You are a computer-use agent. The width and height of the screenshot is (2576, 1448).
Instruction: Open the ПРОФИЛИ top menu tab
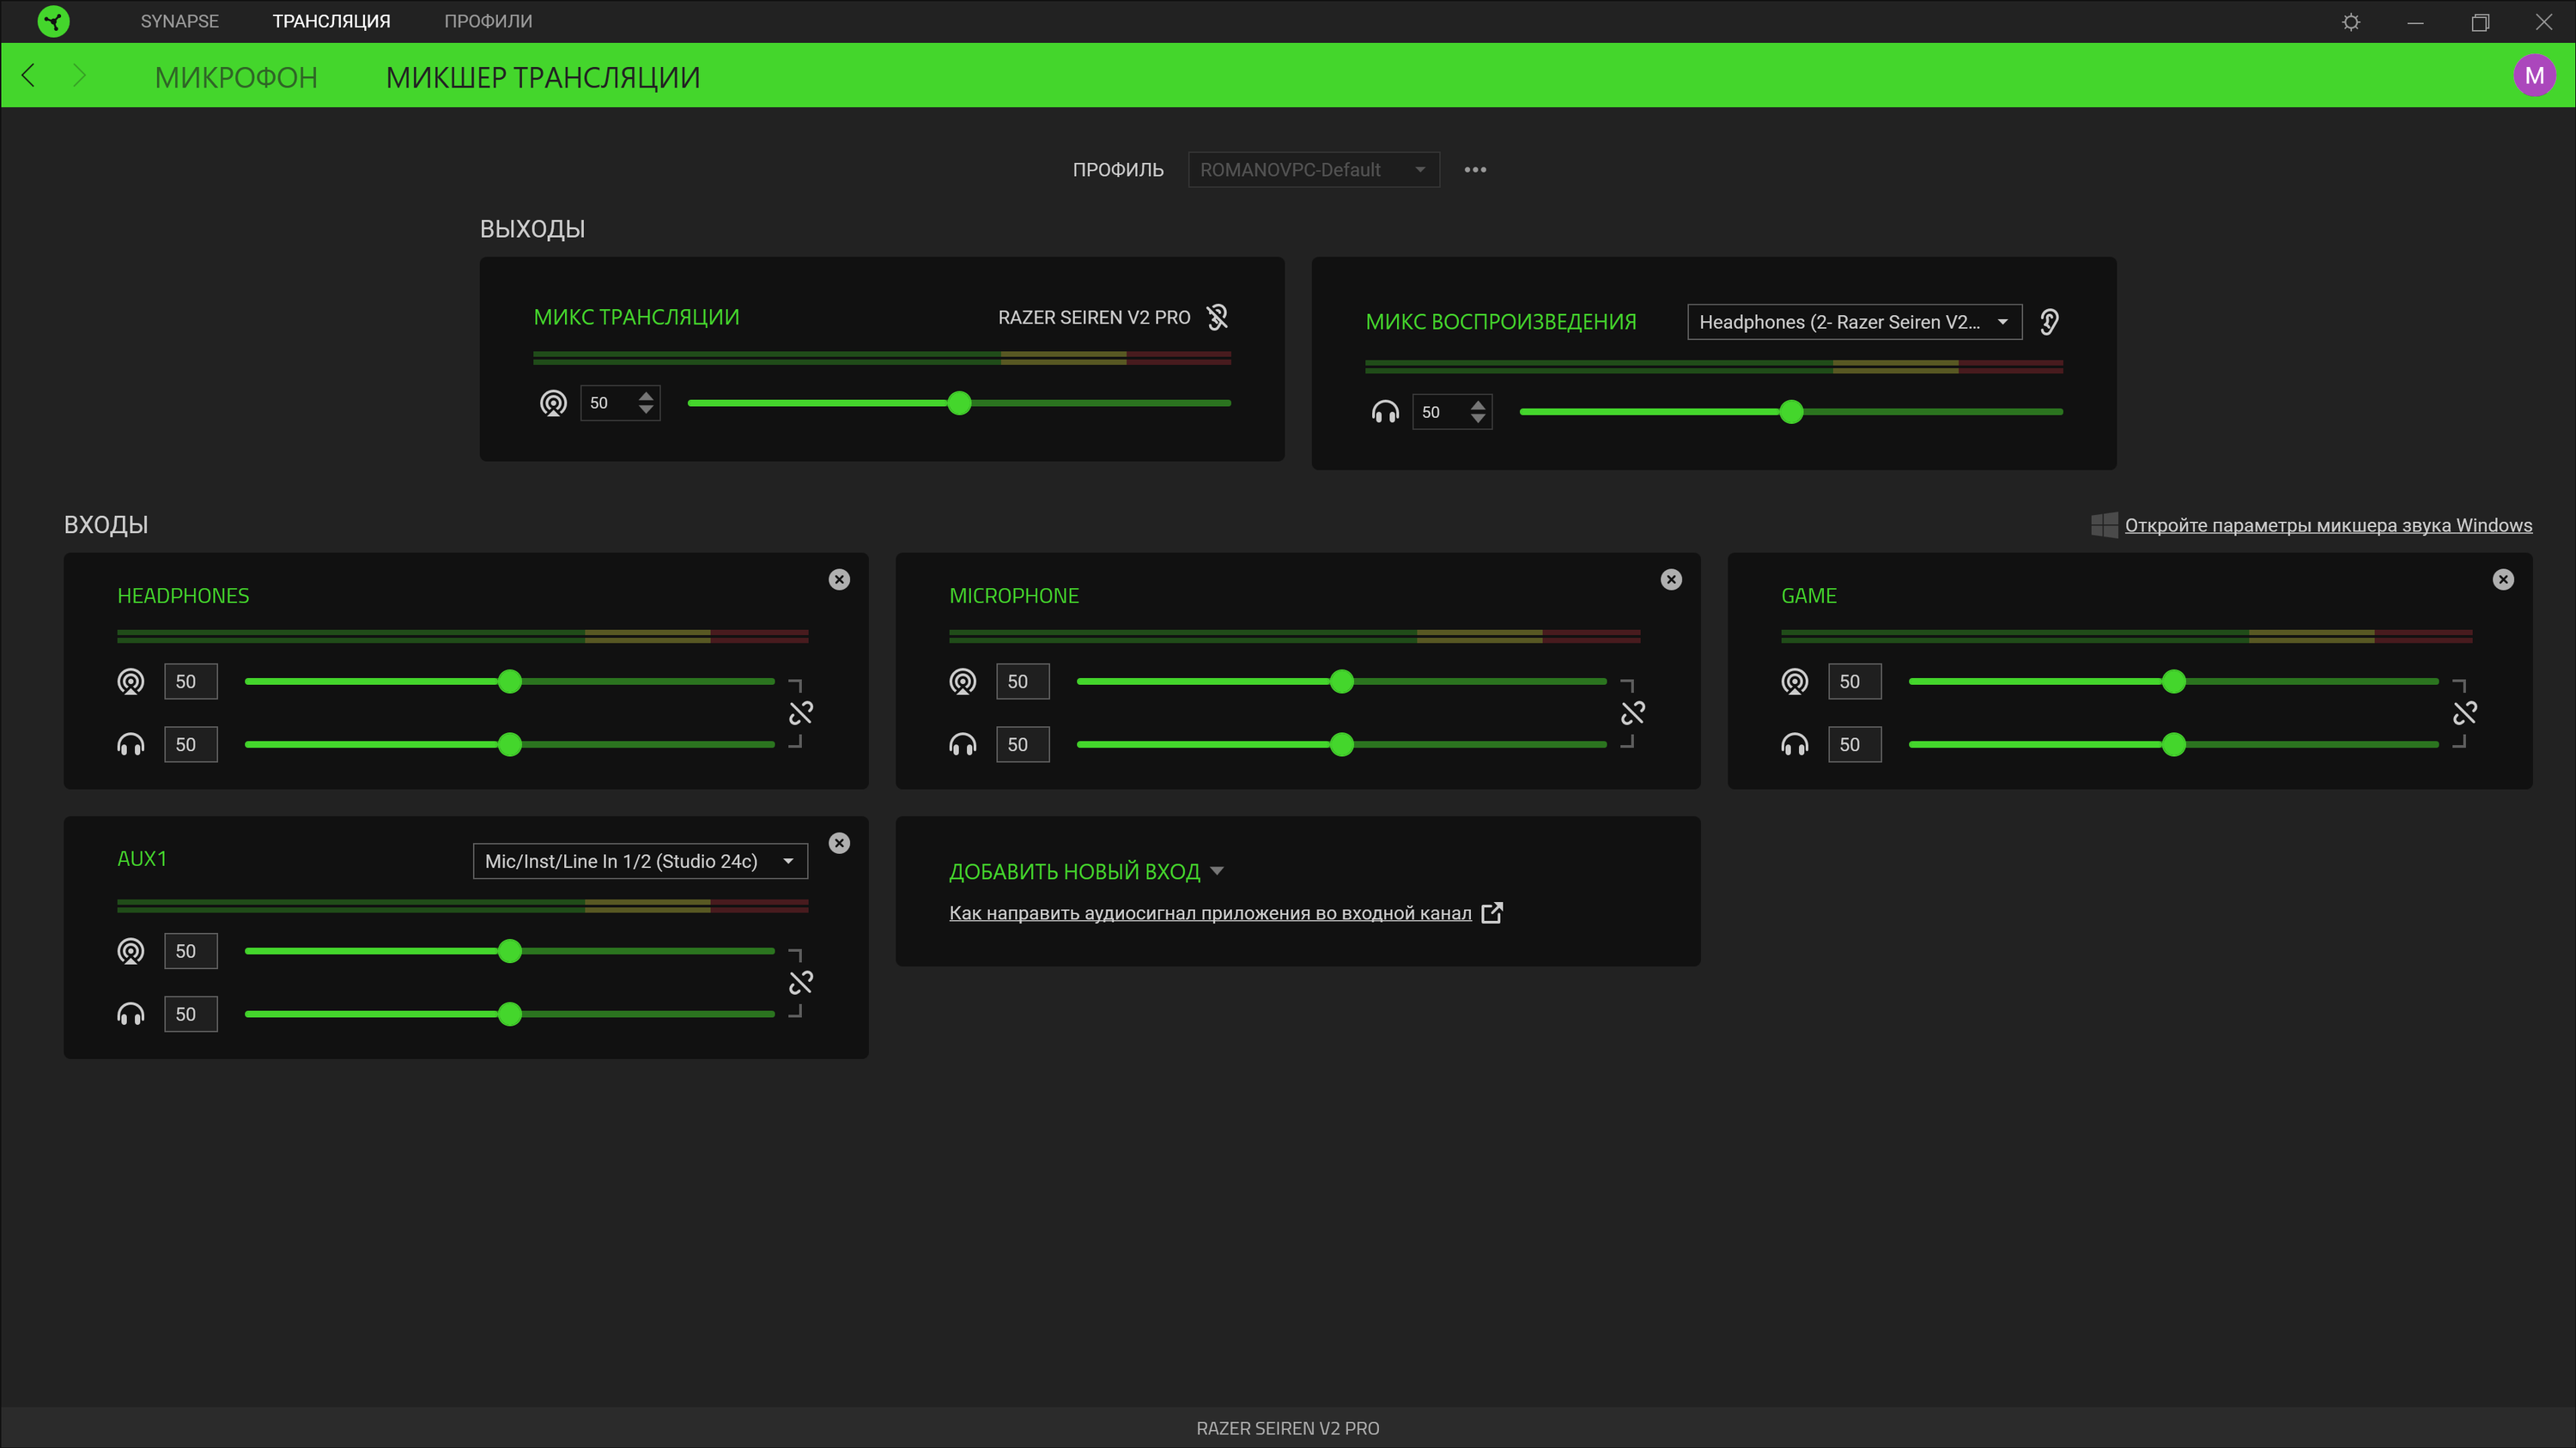coord(487,21)
